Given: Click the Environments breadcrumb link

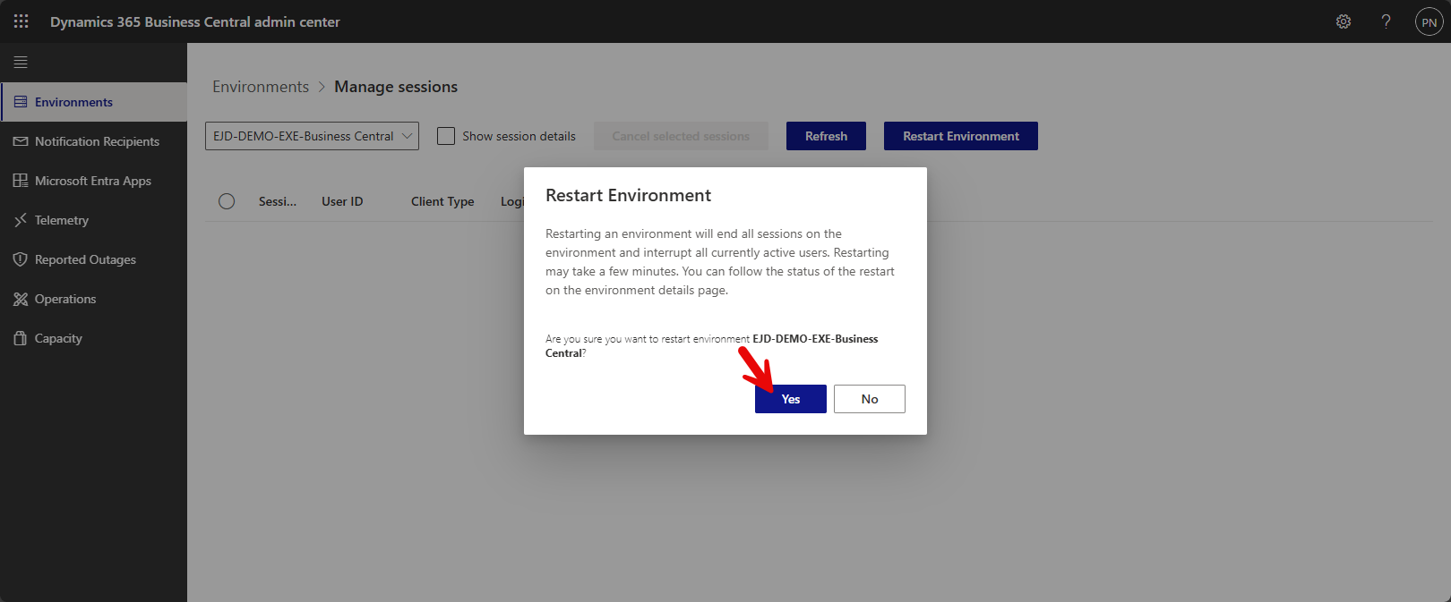Looking at the screenshot, I should (x=261, y=87).
